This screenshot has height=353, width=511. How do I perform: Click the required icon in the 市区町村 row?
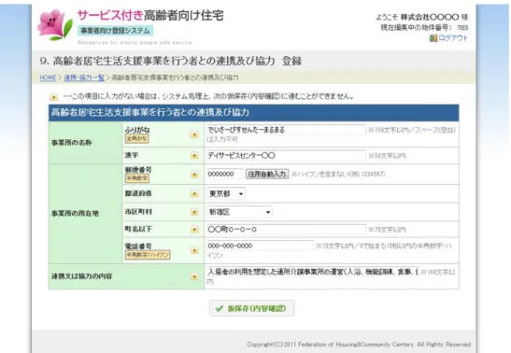pyautogui.click(x=194, y=212)
